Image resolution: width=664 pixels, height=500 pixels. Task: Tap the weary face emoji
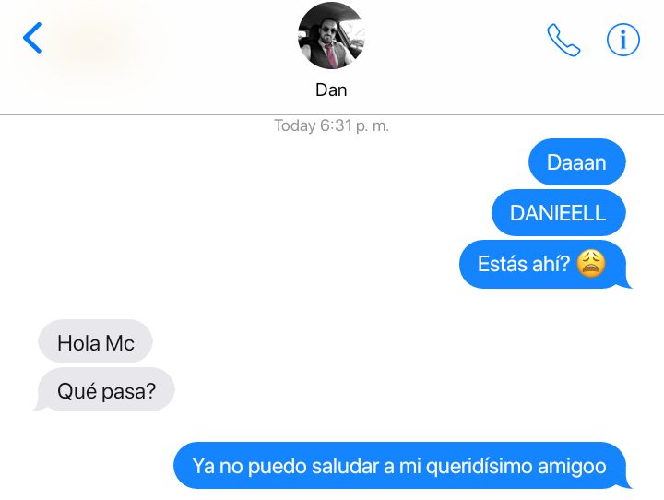(x=591, y=264)
